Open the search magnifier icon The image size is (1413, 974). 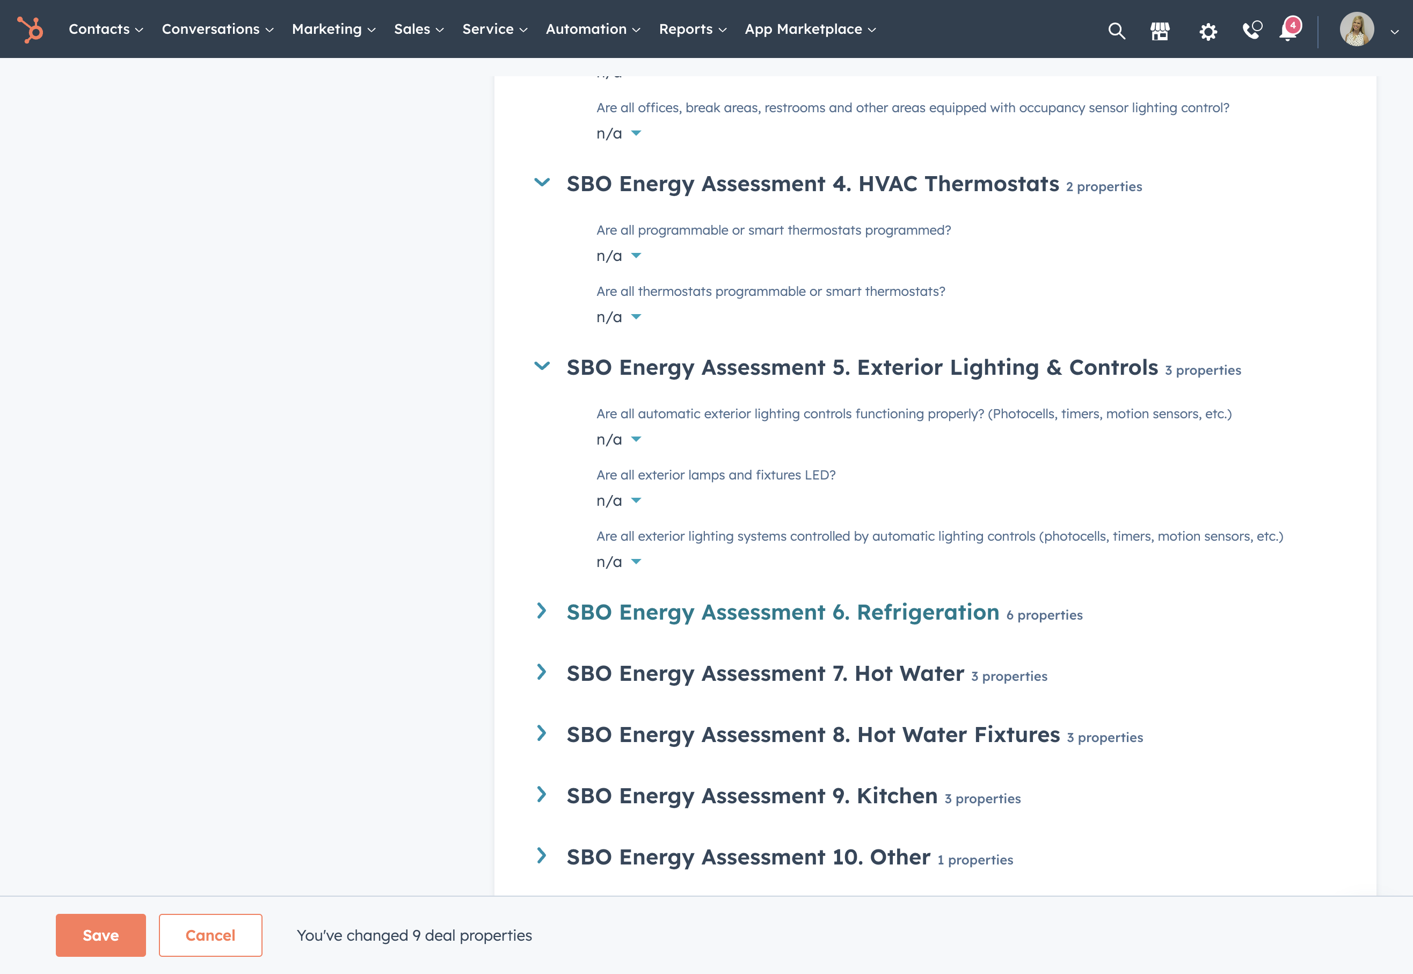[1117, 30]
